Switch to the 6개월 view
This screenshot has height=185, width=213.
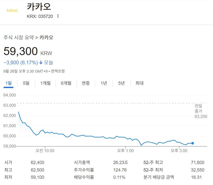(x=65, y=83)
